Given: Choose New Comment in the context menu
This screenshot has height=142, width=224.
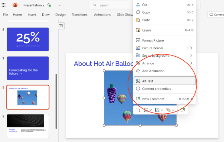Looking at the screenshot, I should (164, 99).
